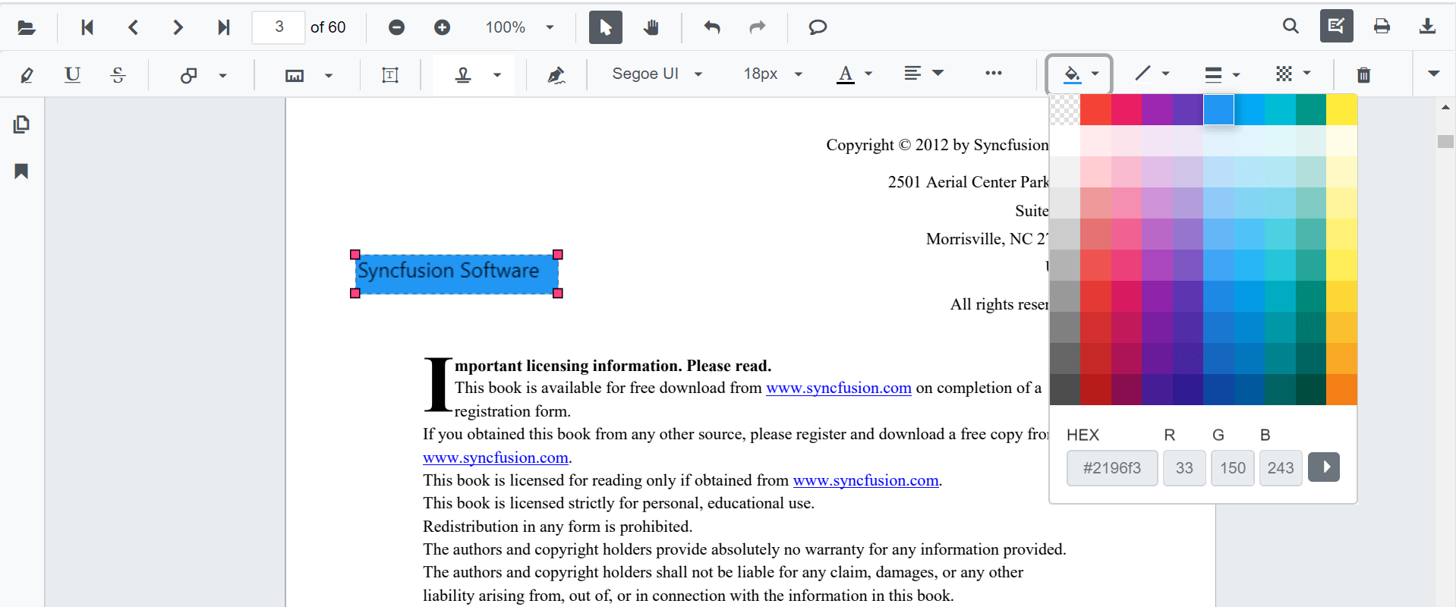
Task: Pick the teal green swatch in top row
Action: pyautogui.click(x=1311, y=109)
